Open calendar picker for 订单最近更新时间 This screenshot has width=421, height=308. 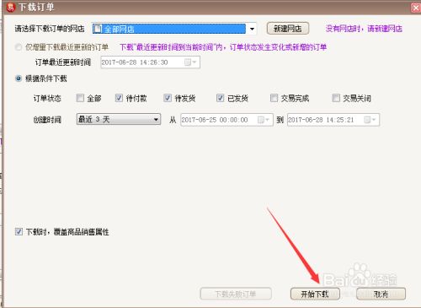pyautogui.click(x=190, y=62)
